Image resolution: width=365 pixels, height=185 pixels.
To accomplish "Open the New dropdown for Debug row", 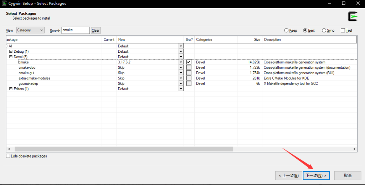I will point(181,51).
